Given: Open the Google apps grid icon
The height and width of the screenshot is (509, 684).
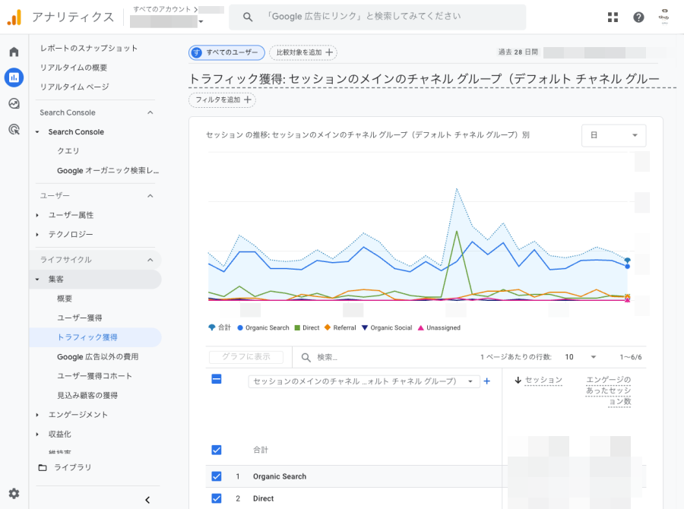Looking at the screenshot, I should pyautogui.click(x=613, y=17).
